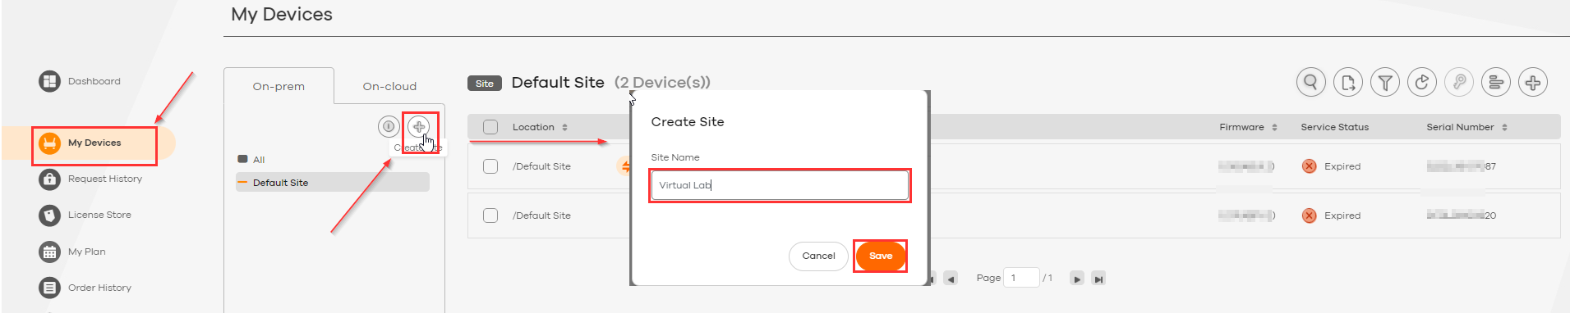Sort by Serial Number column arrows

tap(1504, 127)
